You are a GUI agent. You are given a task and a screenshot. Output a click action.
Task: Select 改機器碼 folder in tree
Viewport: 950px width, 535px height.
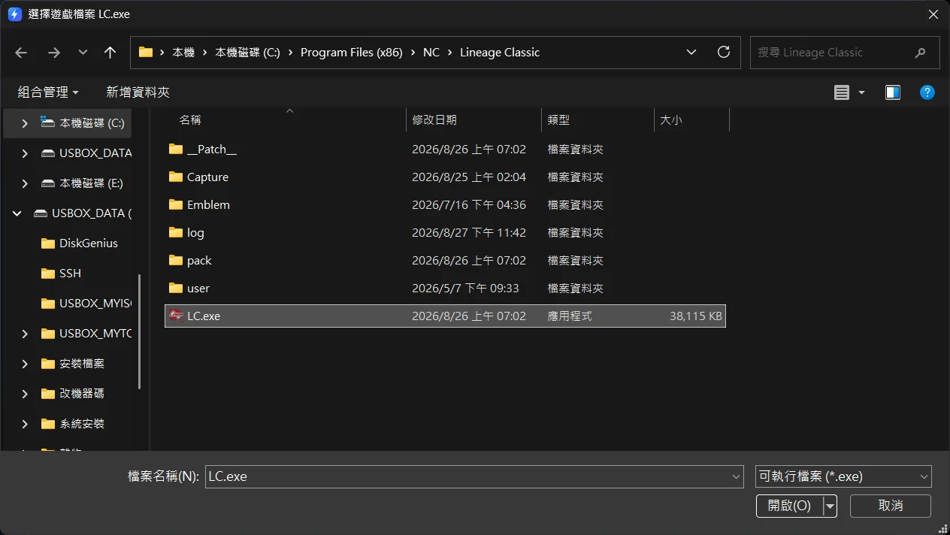(82, 394)
